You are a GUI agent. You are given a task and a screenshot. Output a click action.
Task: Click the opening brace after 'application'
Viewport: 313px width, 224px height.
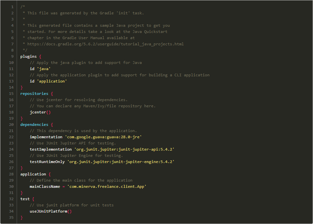[50, 174]
